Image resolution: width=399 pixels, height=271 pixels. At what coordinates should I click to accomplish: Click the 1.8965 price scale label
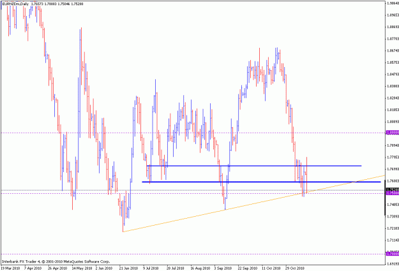393,15
